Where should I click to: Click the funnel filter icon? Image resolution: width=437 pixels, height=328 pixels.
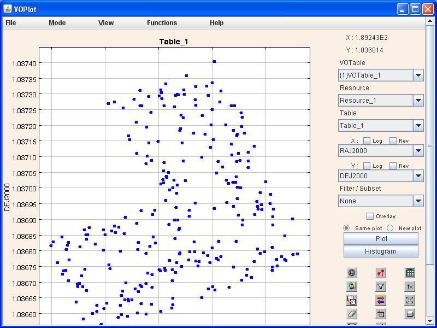(x=381, y=286)
